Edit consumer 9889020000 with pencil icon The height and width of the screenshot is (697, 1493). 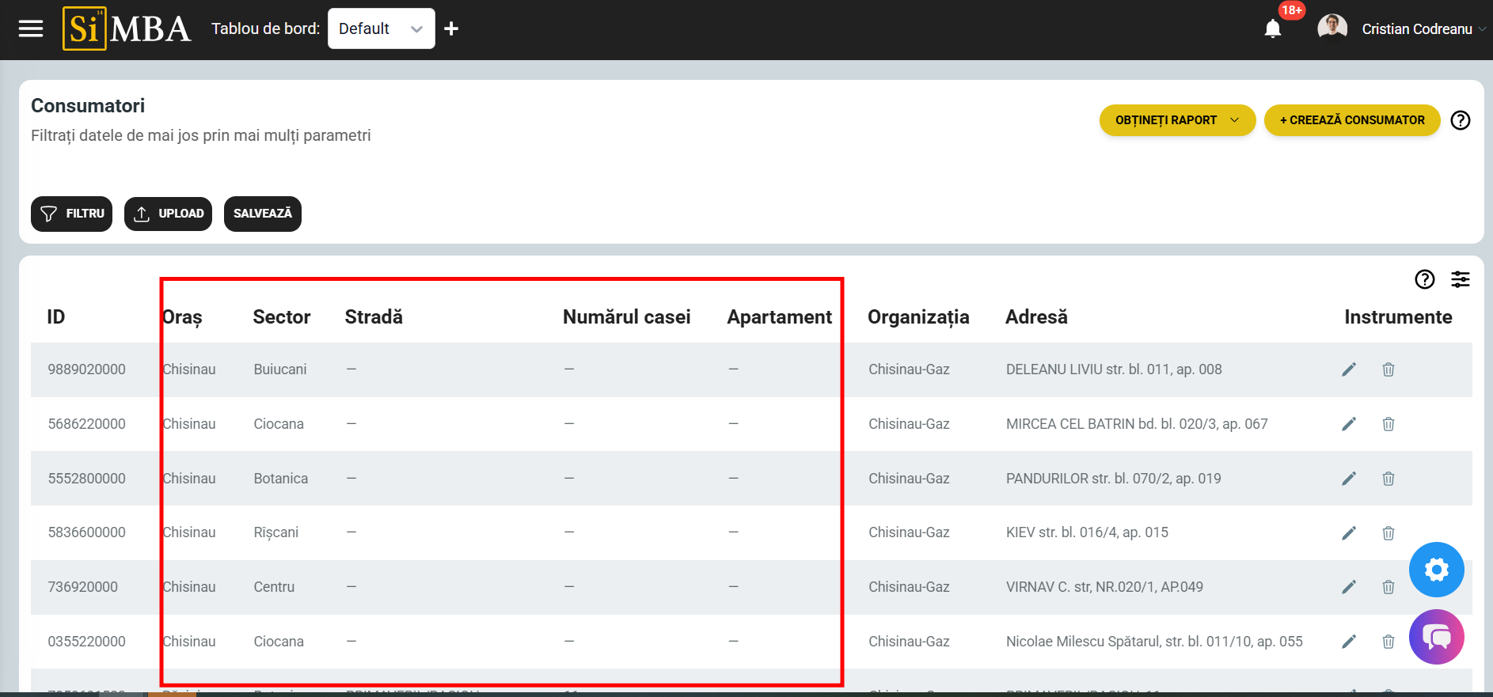(1349, 369)
